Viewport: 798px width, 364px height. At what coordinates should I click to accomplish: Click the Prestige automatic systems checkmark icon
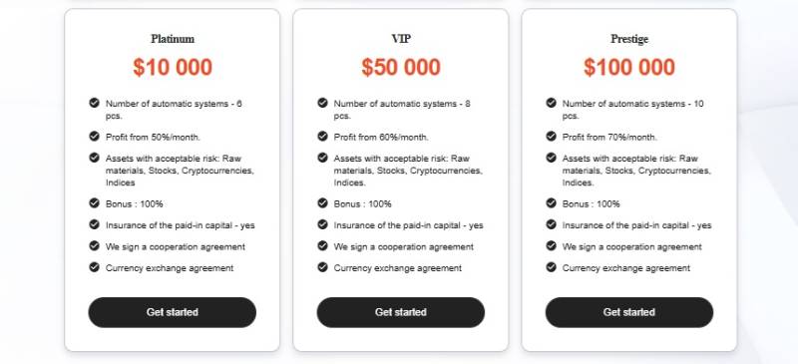pos(552,103)
